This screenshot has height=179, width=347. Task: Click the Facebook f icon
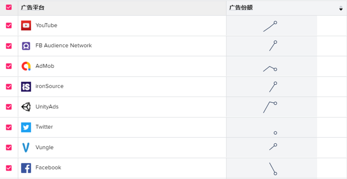pyautogui.click(x=26, y=168)
